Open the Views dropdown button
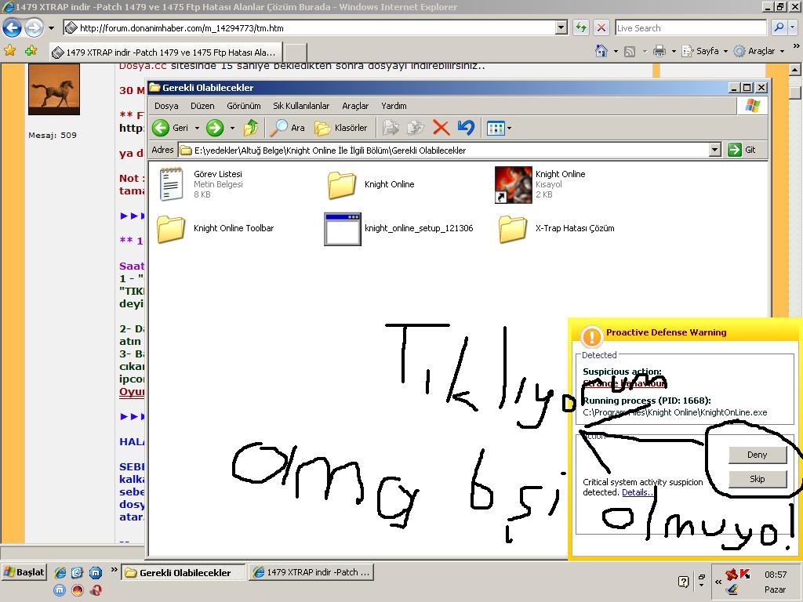Image resolution: width=803 pixels, height=602 pixels. [499, 128]
